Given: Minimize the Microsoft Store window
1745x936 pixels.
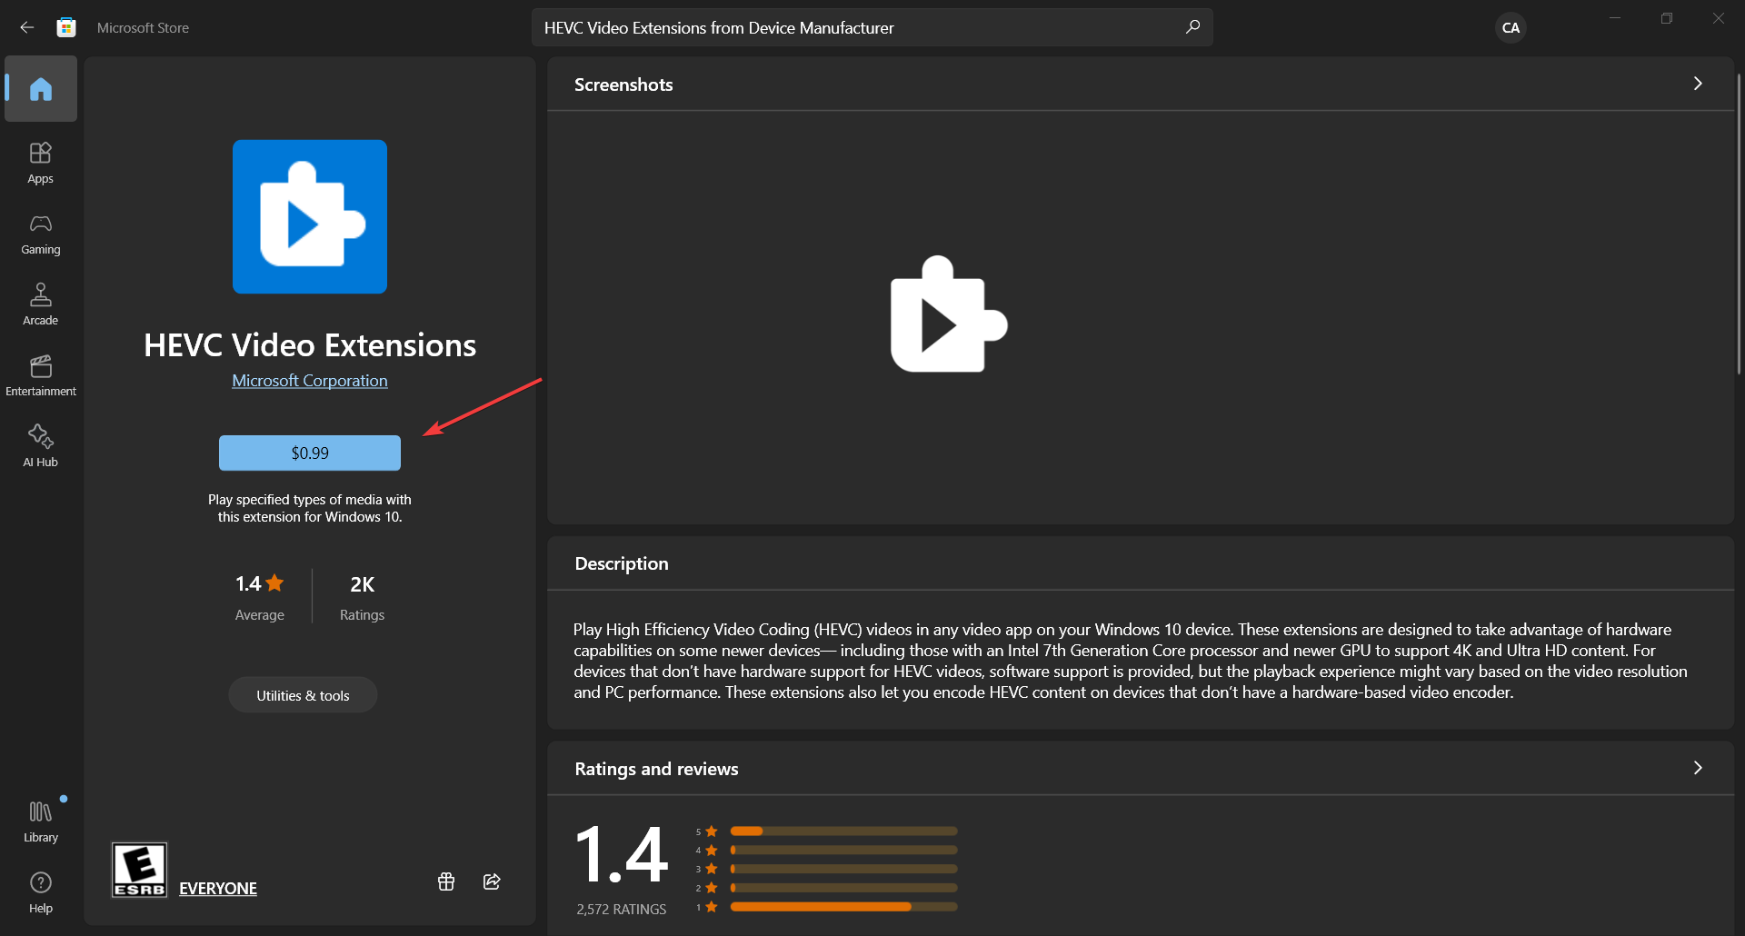Looking at the screenshot, I should point(1615,18).
